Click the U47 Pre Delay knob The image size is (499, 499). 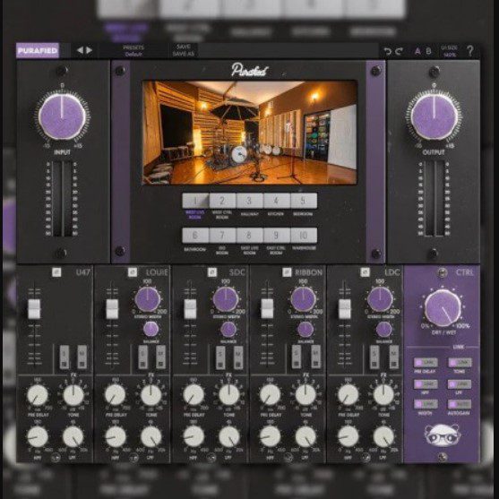pos(38,395)
